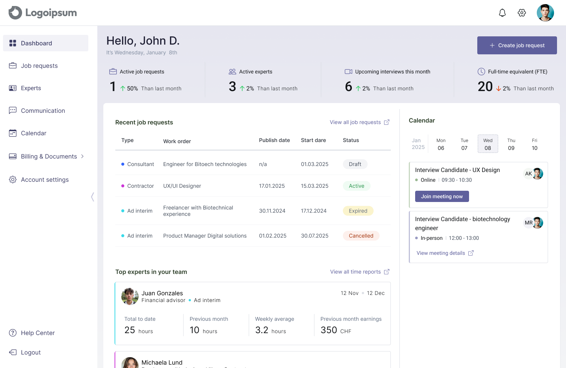Select the Dashboard menu item
The width and height of the screenshot is (566, 368).
coord(36,43)
